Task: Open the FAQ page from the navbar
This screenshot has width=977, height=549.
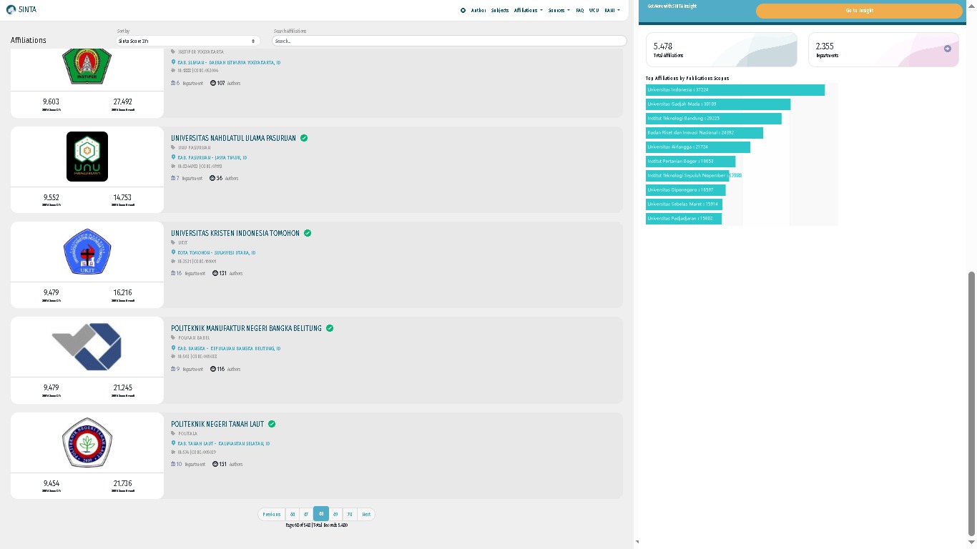Action: point(580,11)
